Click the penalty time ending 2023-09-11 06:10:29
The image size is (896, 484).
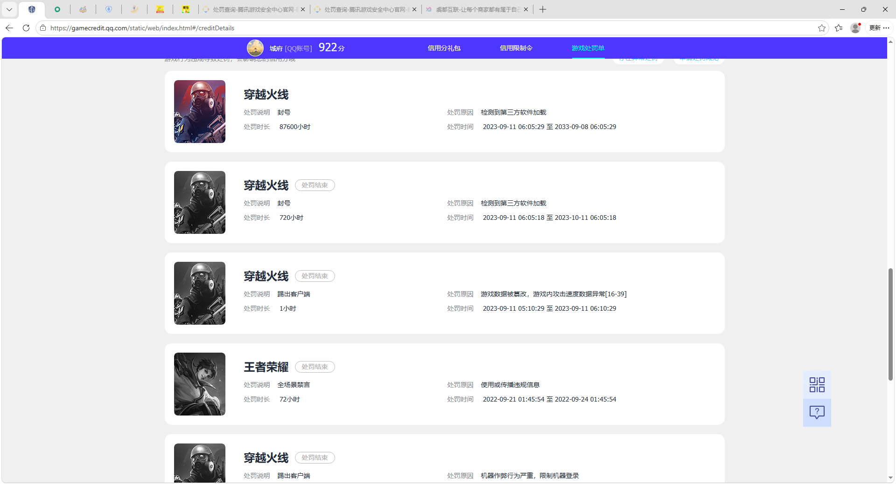pyautogui.click(x=549, y=308)
